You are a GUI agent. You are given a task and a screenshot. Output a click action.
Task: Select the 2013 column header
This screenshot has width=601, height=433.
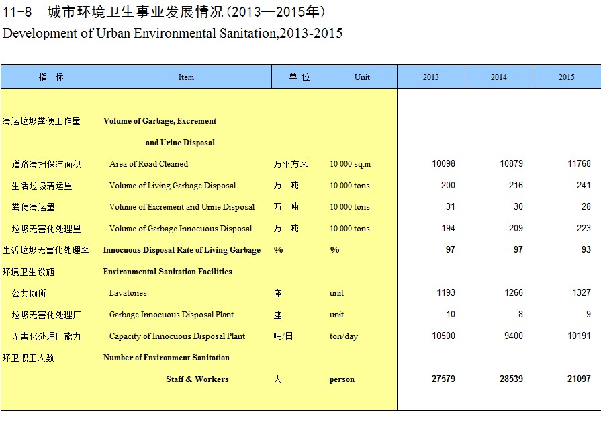tap(431, 77)
